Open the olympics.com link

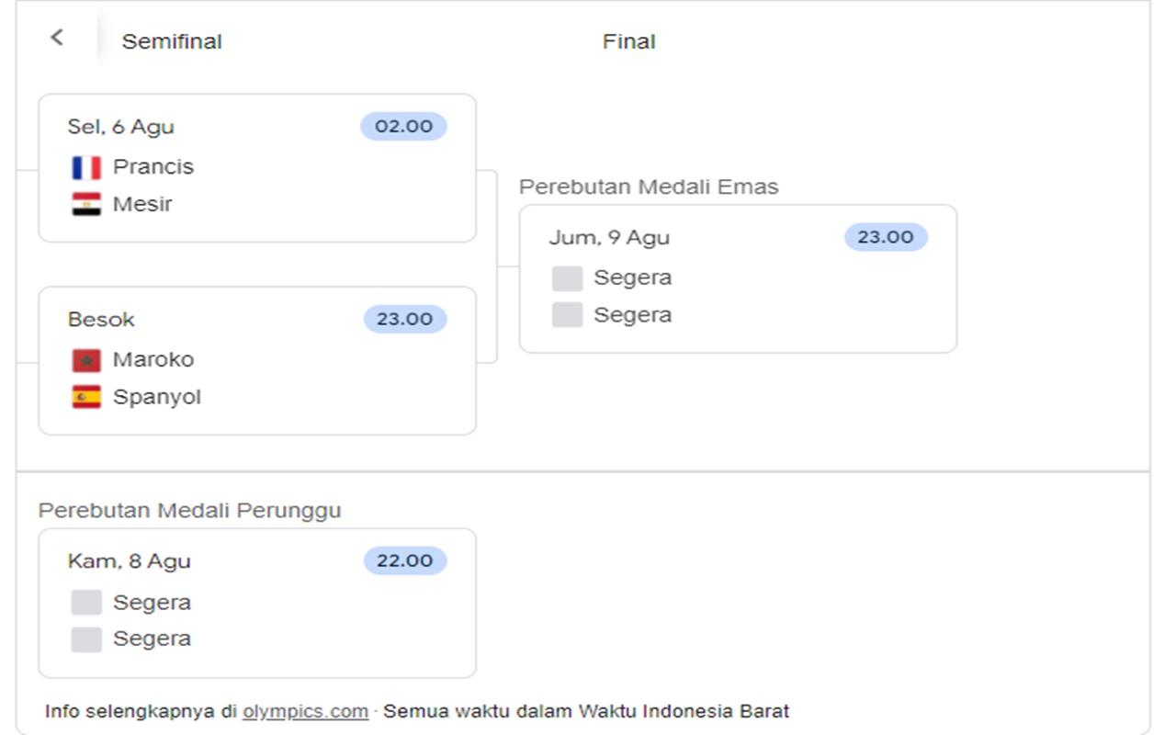coord(305,711)
